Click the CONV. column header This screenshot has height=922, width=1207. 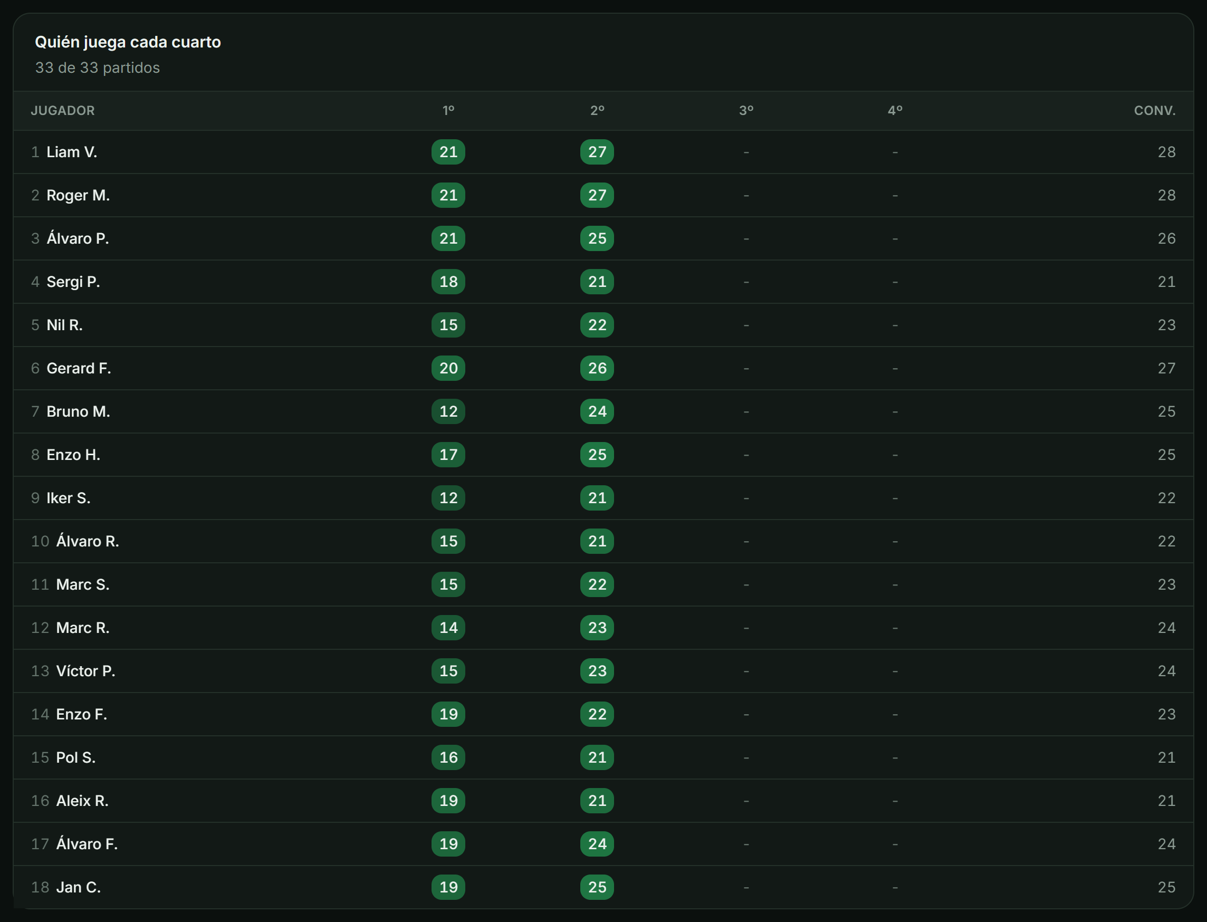pyautogui.click(x=1155, y=110)
